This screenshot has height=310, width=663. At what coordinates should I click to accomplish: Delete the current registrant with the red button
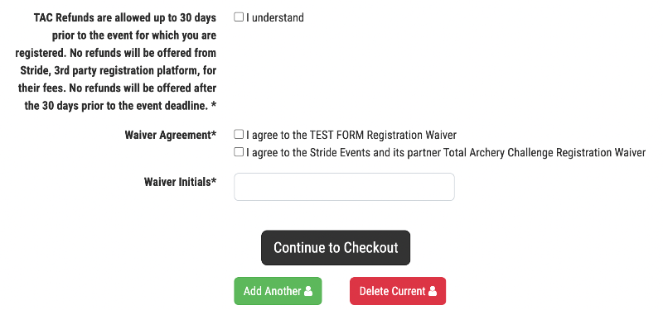(398, 291)
